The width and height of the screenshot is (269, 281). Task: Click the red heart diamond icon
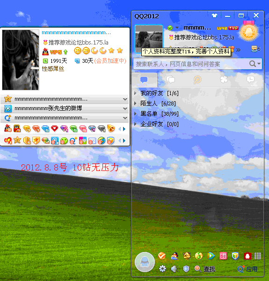pyautogui.click(x=54, y=128)
